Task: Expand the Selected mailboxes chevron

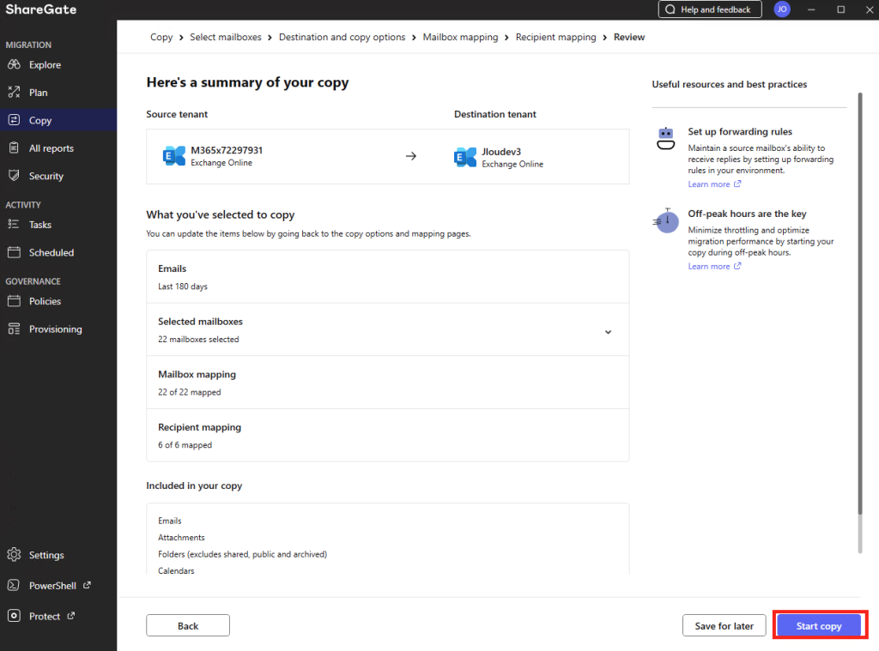Action: (x=609, y=332)
